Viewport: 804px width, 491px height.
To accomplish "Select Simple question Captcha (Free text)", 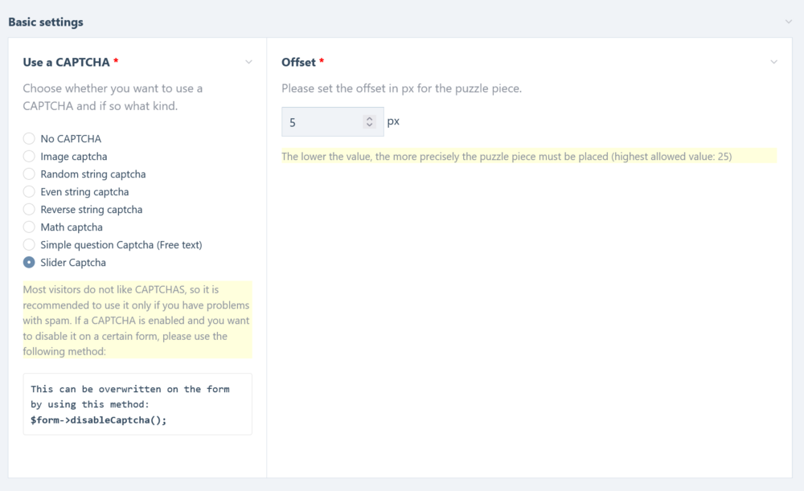I will (x=29, y=245).
